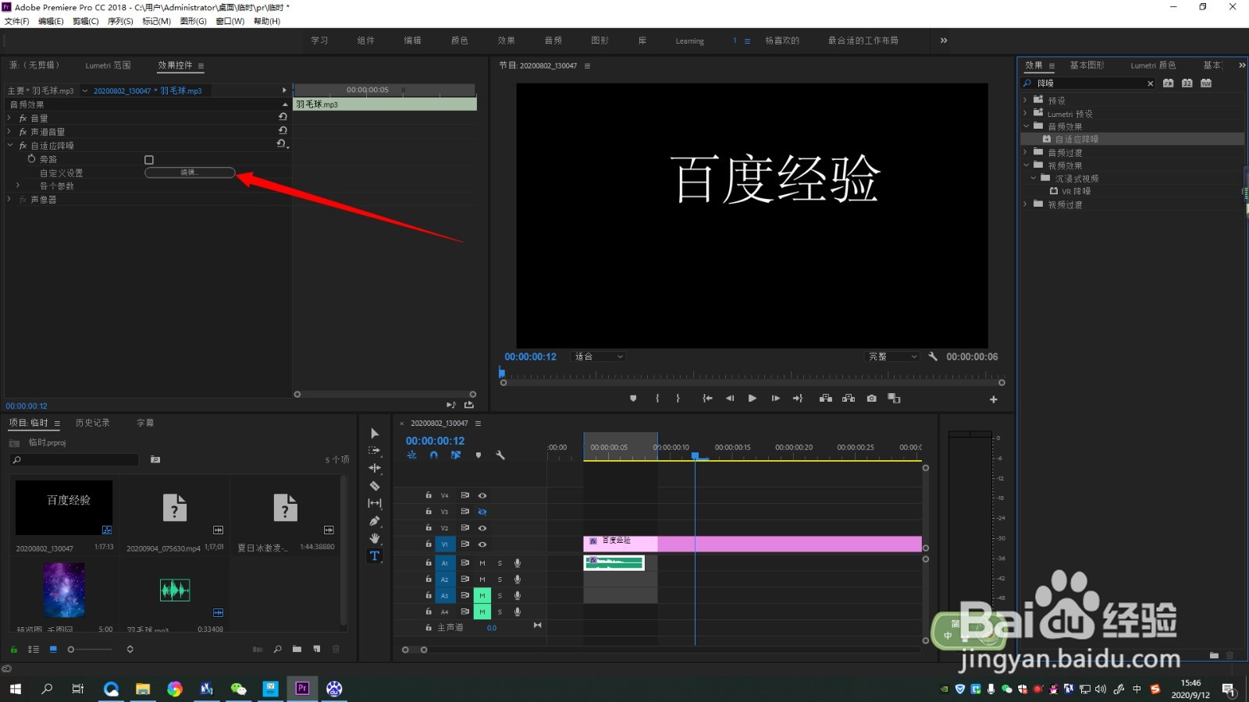Reset the 声道音量 effect
Viewport: 1249px width, 702px height.
point(283,131)
